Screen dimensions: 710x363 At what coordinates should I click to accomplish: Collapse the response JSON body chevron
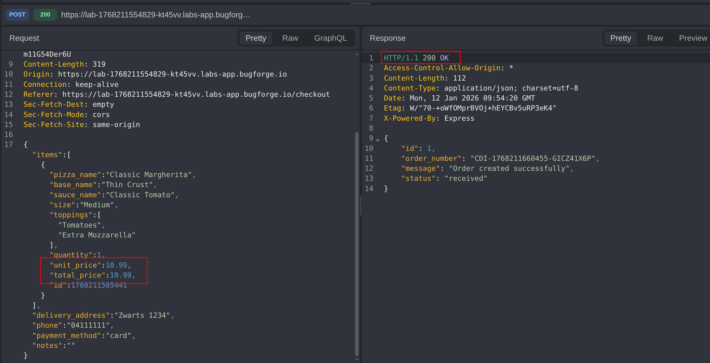coord(378,140)
